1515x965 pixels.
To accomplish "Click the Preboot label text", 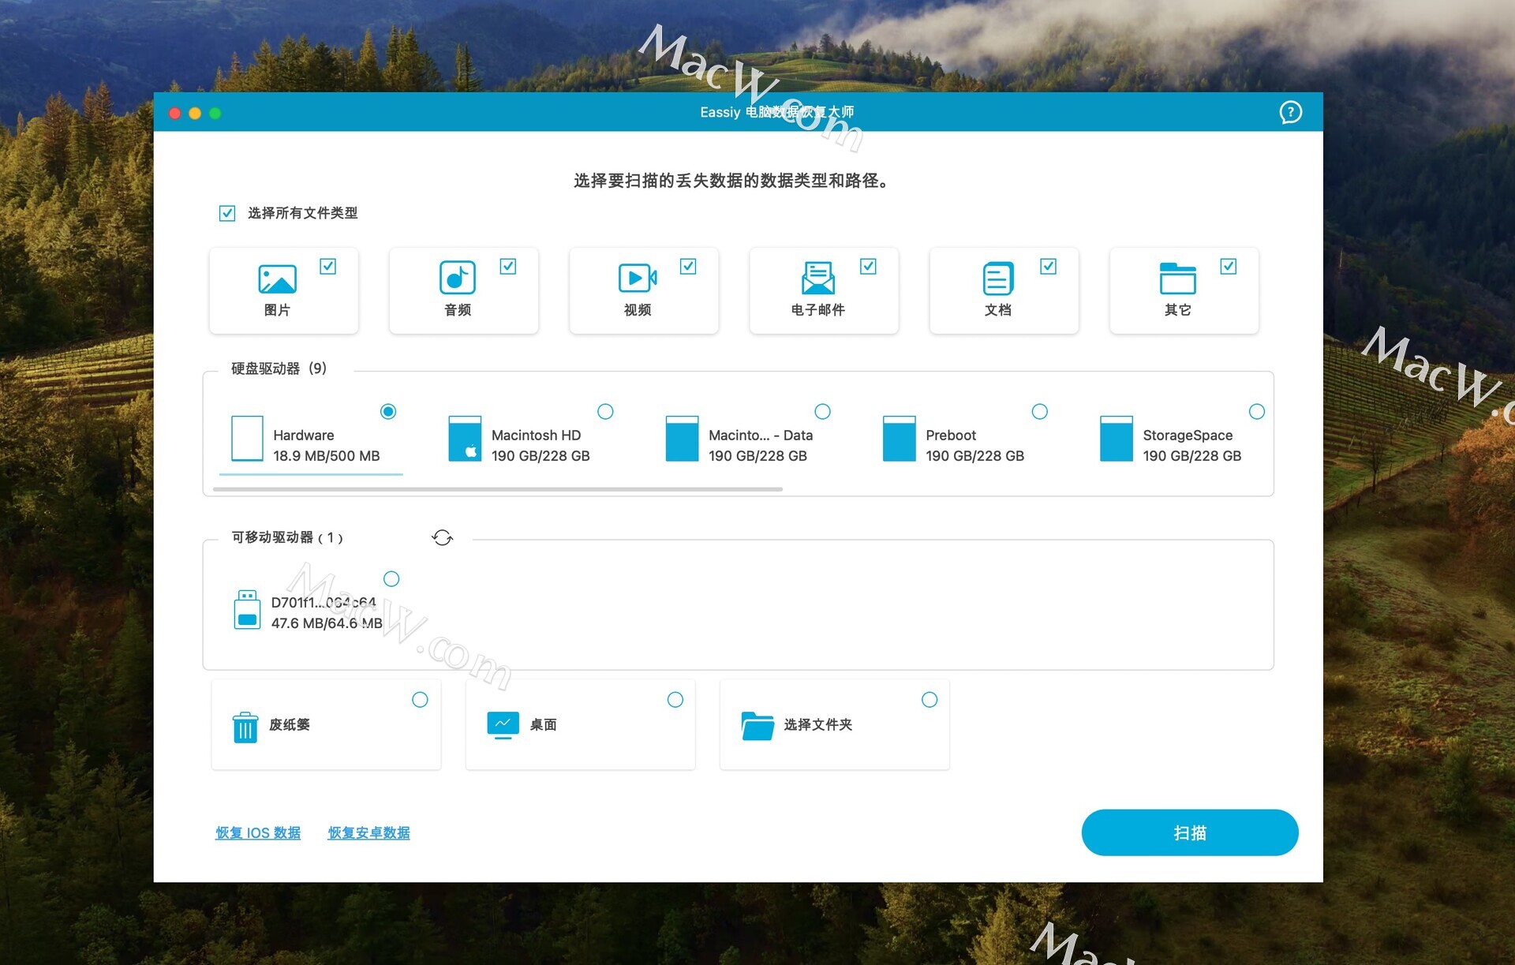I will click(951, 436).
